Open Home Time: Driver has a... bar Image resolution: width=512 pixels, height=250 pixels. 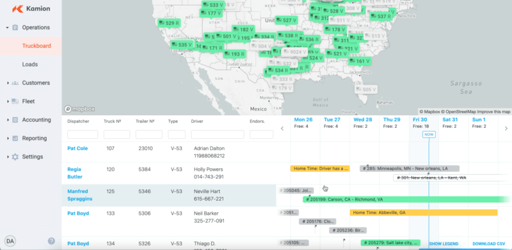(x=320, y=169)
